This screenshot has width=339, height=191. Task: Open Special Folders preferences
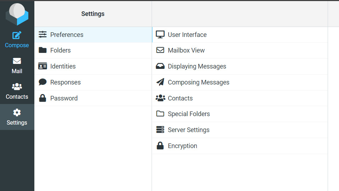pyautogui.click(x=189, y=114)
